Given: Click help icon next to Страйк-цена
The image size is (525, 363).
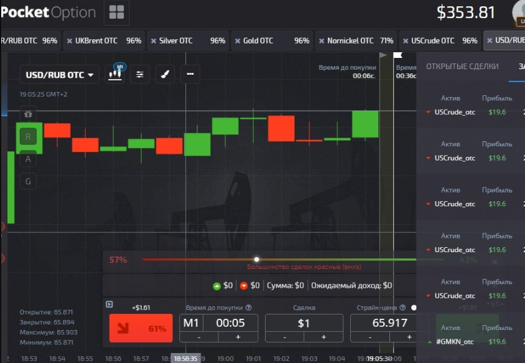Looking at the screenshot, I should [x=403, y=308].
